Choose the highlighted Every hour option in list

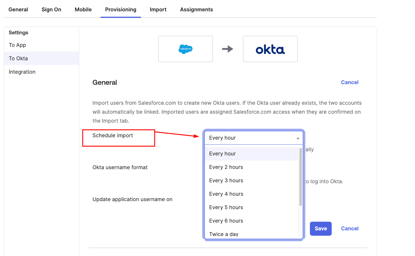coord(251,154)
